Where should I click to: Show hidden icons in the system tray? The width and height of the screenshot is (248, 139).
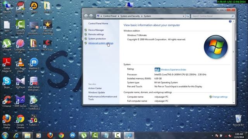[x=212, y=136]
